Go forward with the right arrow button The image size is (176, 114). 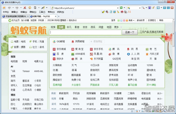point(17,8)
